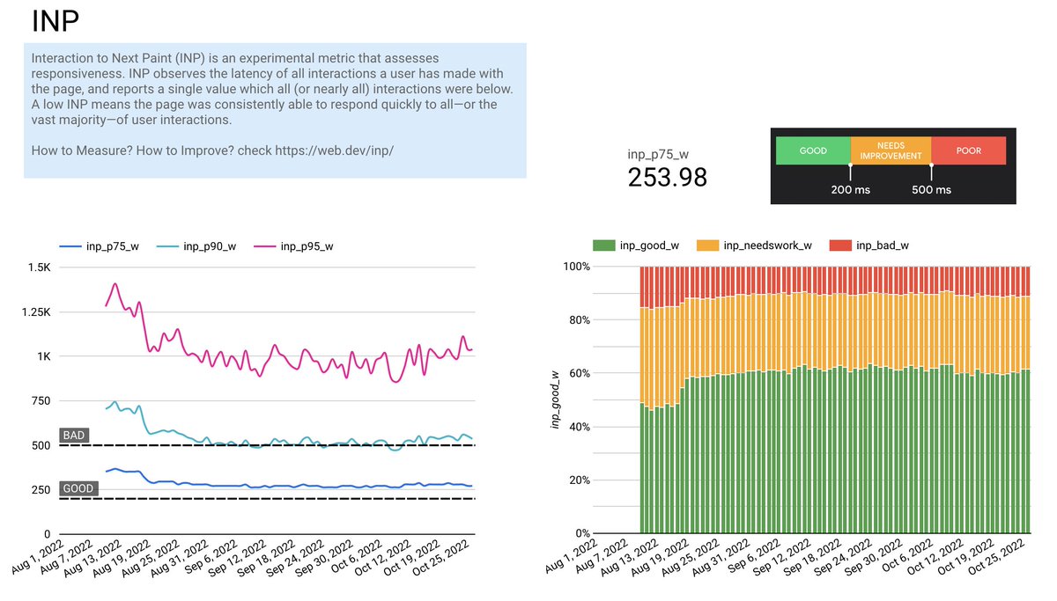Click the 253.98 scorecard value
The height and width of the screenshot is (601, 1057).
(667, 178)
